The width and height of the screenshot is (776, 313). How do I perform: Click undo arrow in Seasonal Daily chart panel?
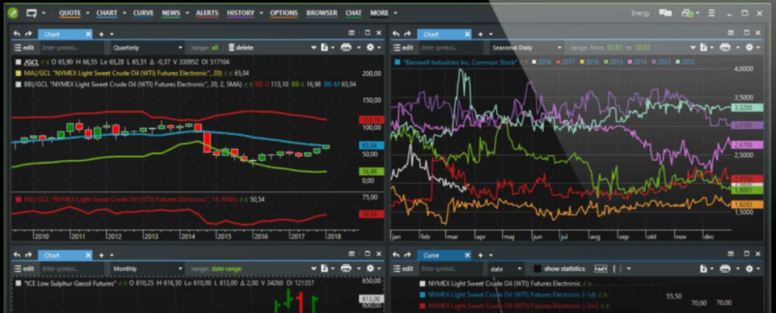[x=396, y=34]
